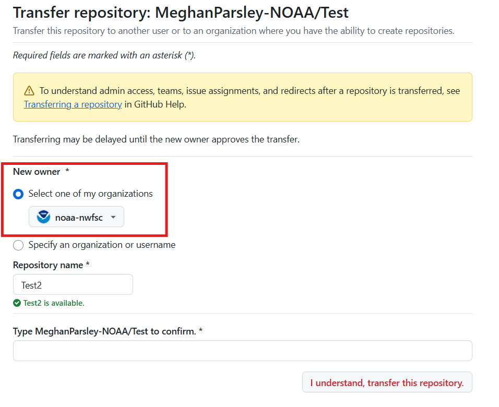Click the 'New owner' field label
This screenshot has height=407, width=499.
pos(37,172)
